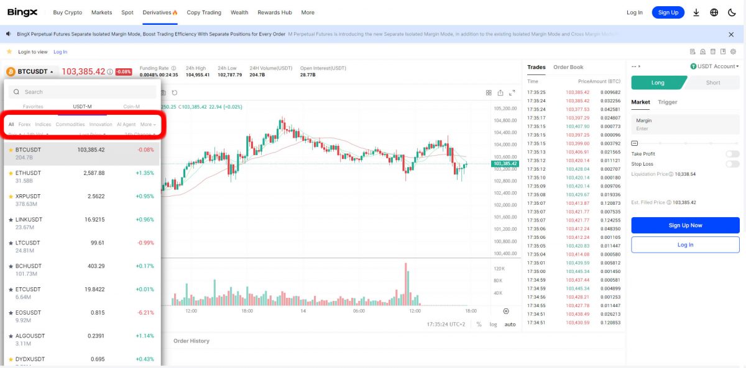Click the Sign Up Now button

point(685,225)
